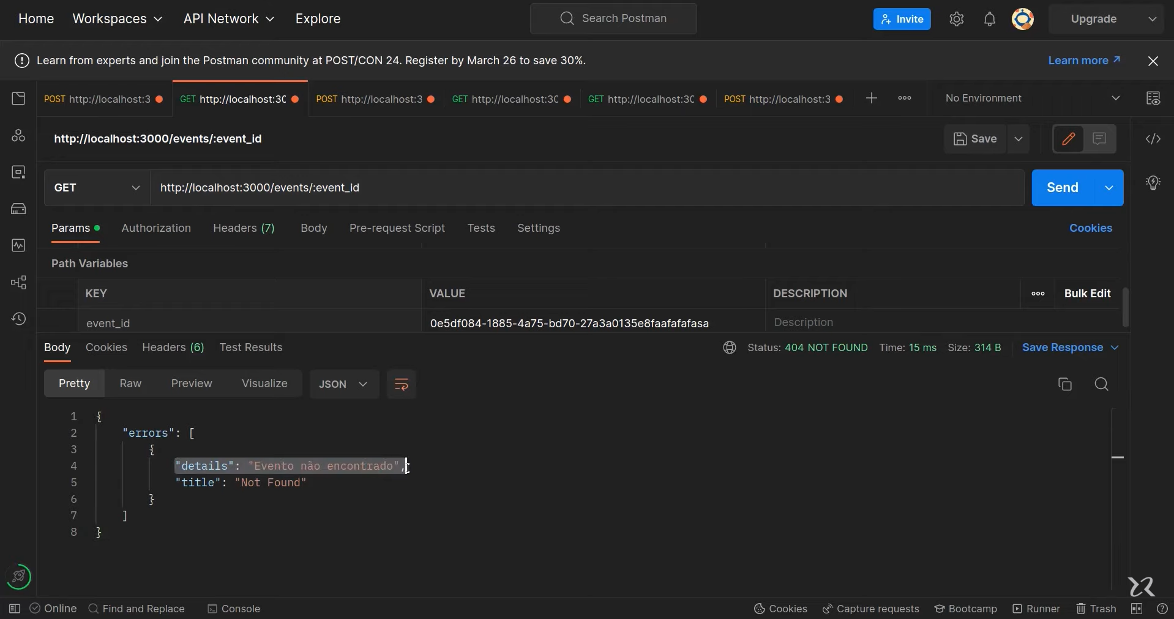Click the Search Postman field
This screenshot has width=1174, height=619.
click(x=613, y=18)
